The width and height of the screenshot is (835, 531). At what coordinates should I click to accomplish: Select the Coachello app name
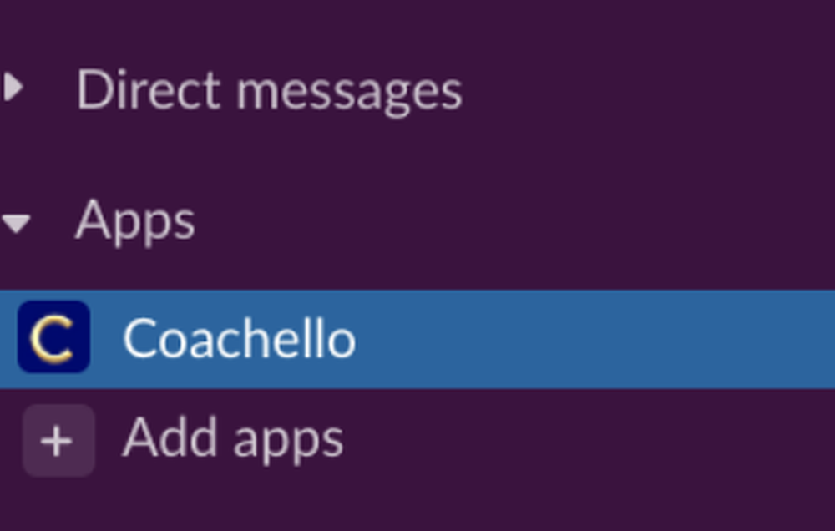pos(239,339)
